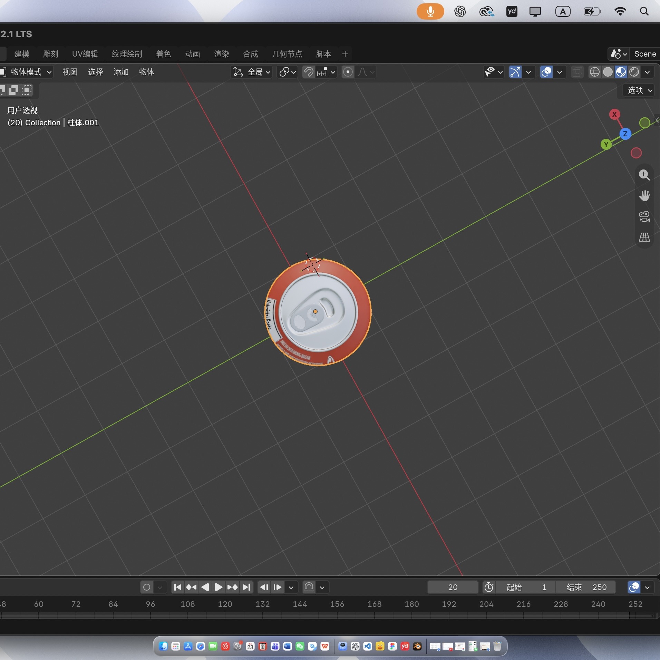660x660 pixels.
Task: Toggle keying magnet in timeline
Action: [x=309, y=587]
